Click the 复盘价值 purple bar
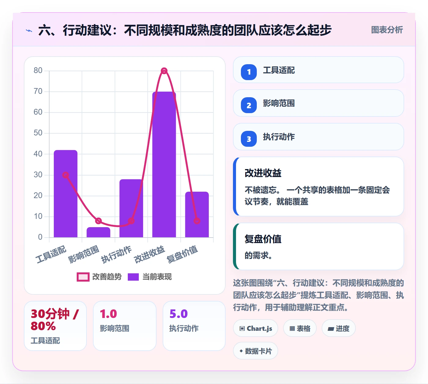The image size is (428, 384). 197,214
